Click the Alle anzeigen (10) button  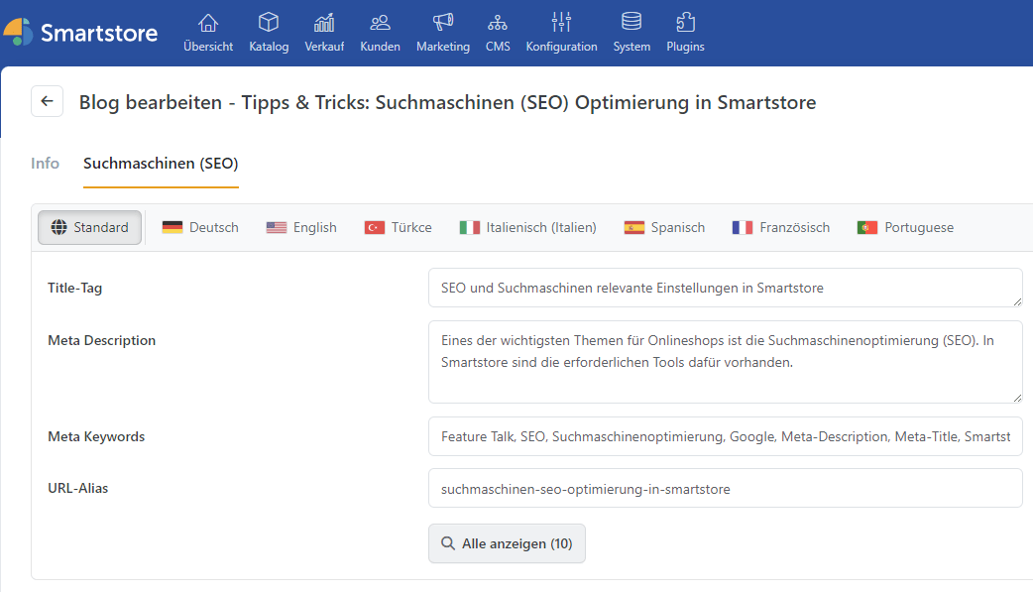507,543
